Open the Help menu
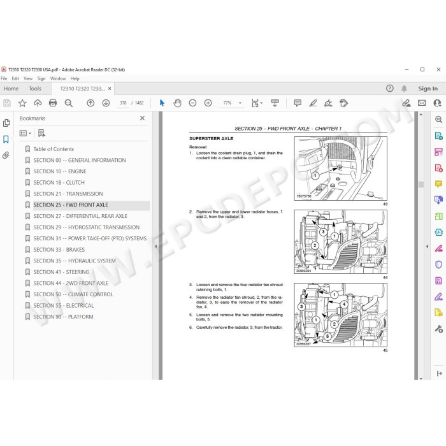 click(75, 78)
